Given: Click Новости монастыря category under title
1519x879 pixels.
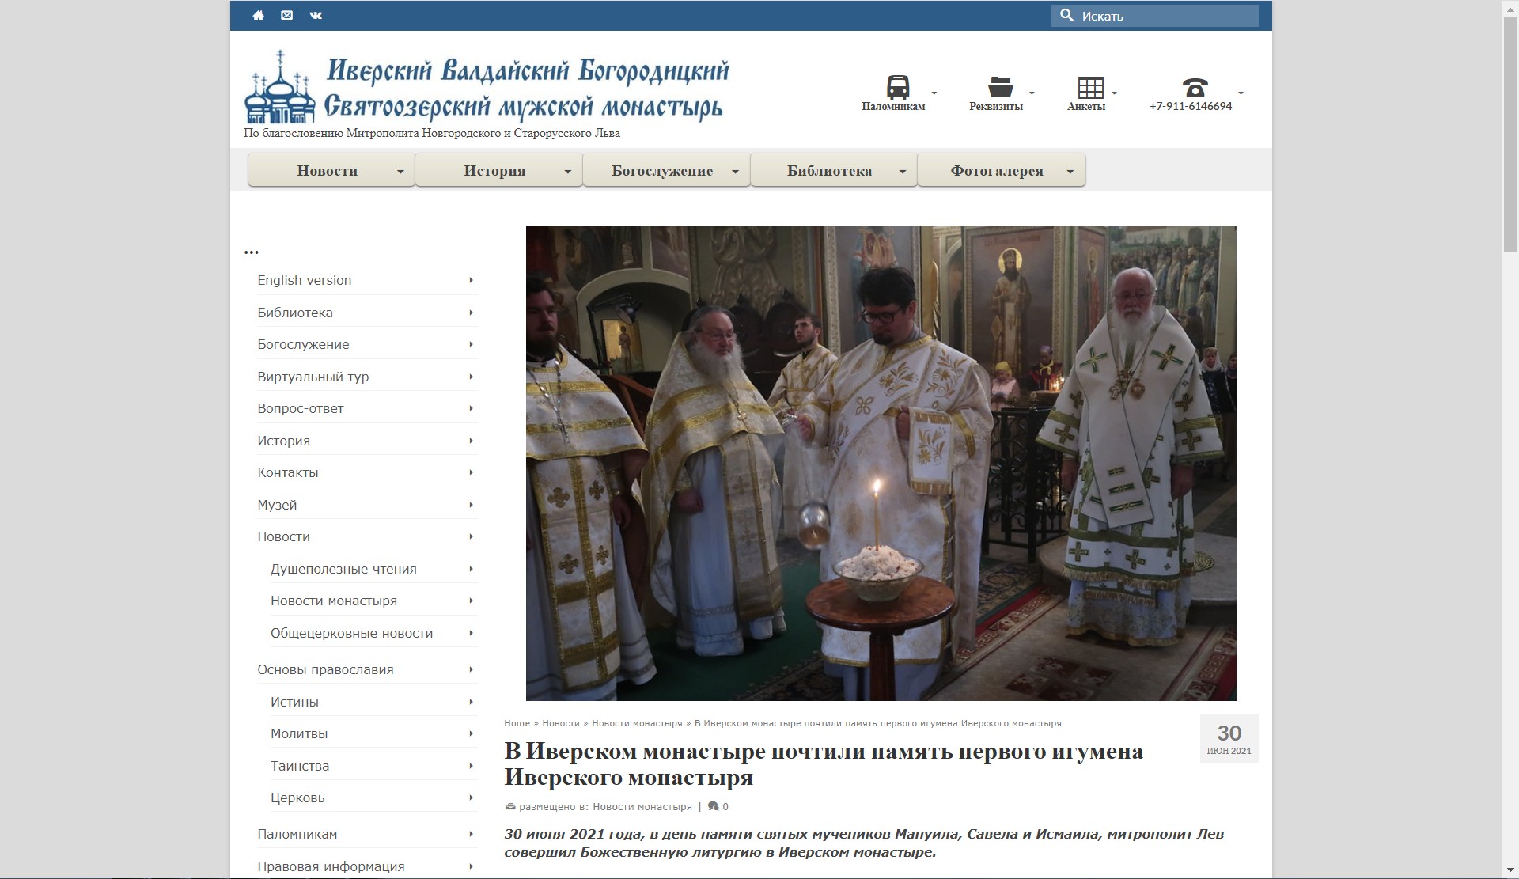Looking at the screenshot, I should click(x=642, y=807).
